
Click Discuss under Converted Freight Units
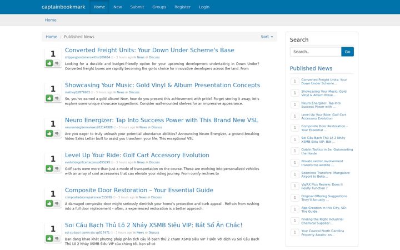[x=154, y=57]
